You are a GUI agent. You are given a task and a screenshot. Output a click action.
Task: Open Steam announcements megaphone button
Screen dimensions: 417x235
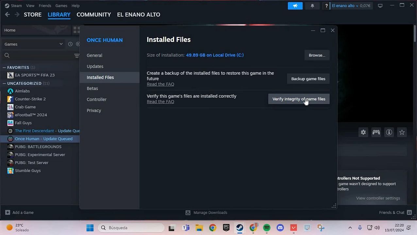click(295, 6)
